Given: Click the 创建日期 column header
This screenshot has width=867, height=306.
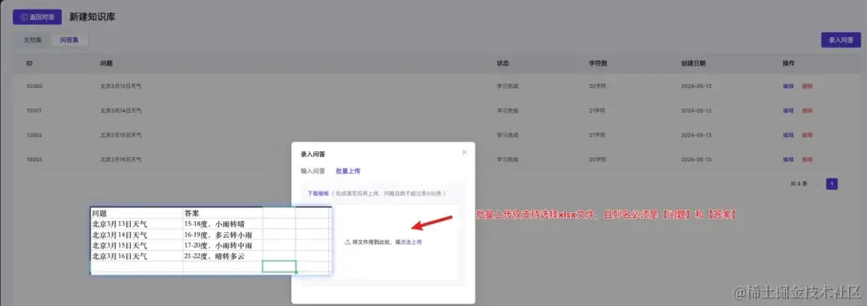Looking at the screenshot, I should click(x=694, y=63).
